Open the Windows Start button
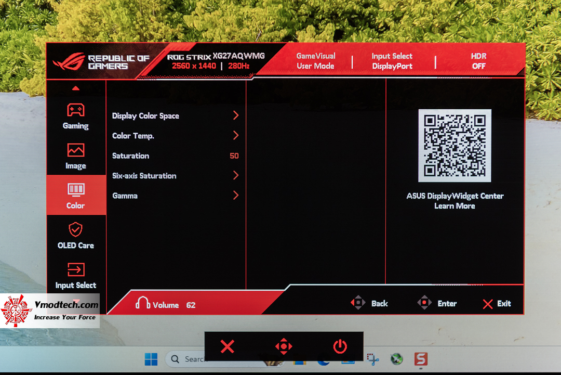The image size is (561, 375). pyautogui.click(x=151, y=359)
